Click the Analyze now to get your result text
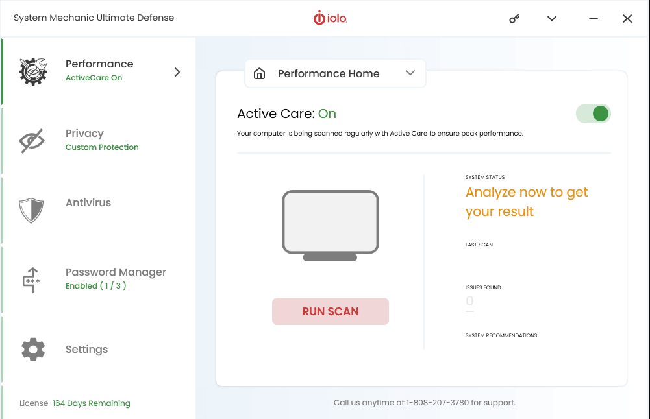The width and height of the screenshot is (650, 419). pyautogui.click(x=527, y=202)
